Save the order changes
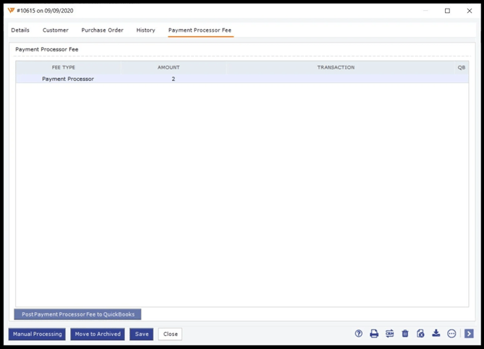 click(142, 335)
